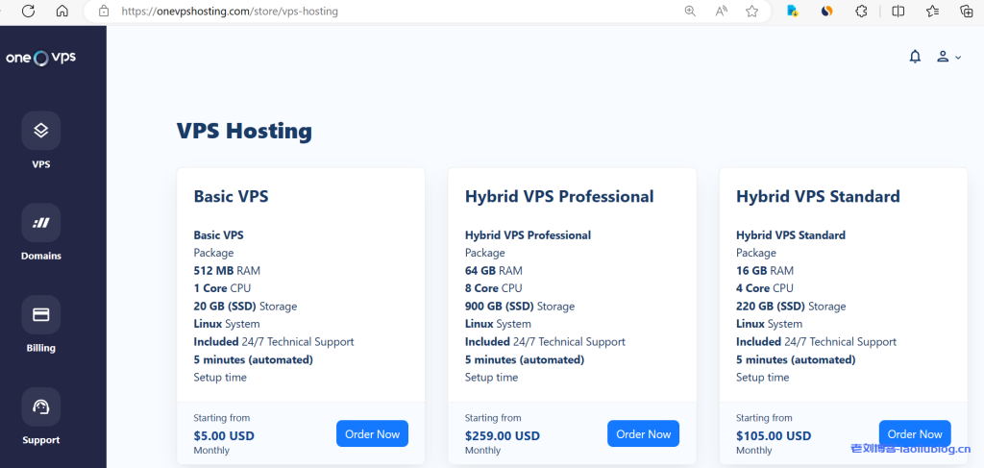Order Now for Basic VPS
The image size is (984, 468).
point(372,434)
